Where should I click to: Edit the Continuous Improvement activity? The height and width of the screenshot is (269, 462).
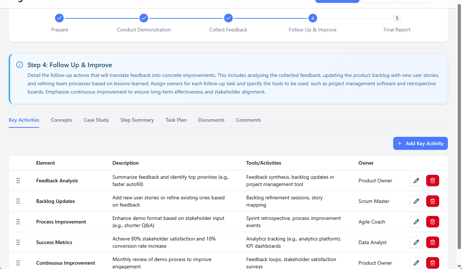(x=416, y=263)
